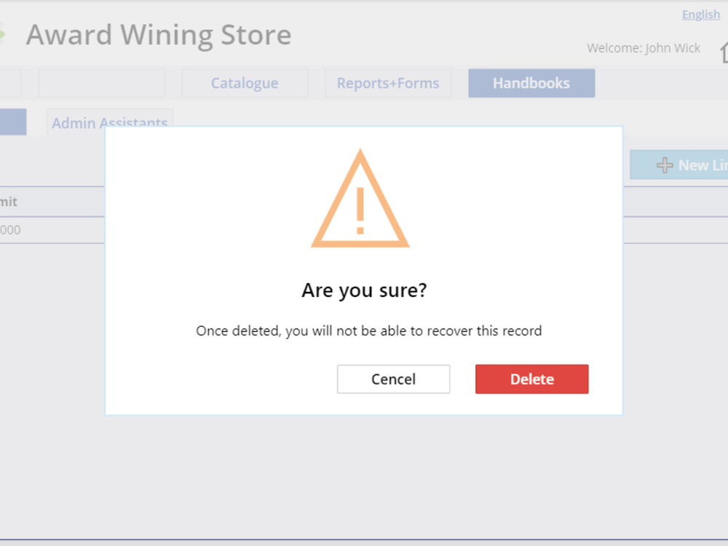728x546 pixels.
Task: Click the orange warning triangle icon
Action: click(360, 198)
